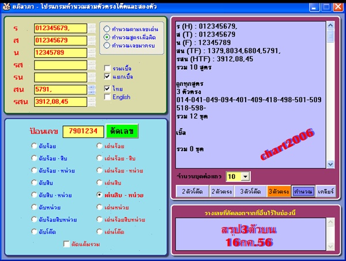The height and width of the screenshot is (261, 346).
Task: Pick the เด่นสิบ - หน่วย radio button
Action: [100, 195]
